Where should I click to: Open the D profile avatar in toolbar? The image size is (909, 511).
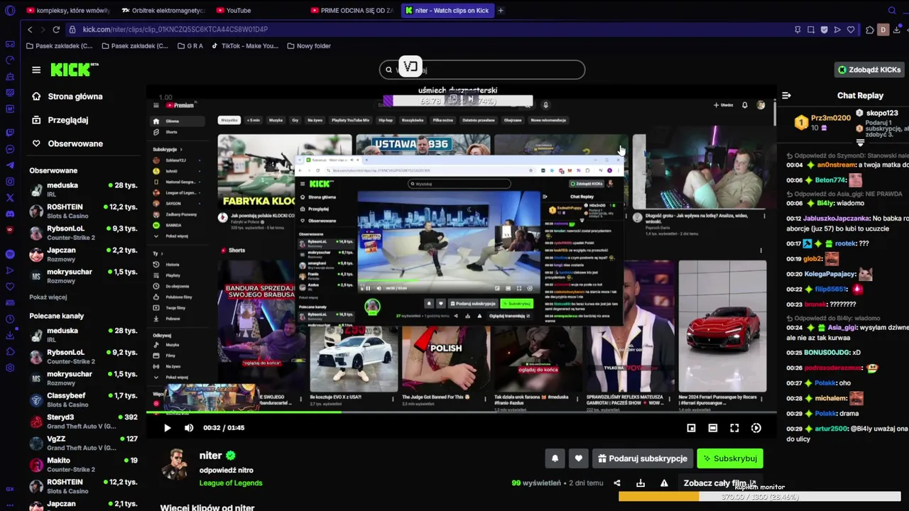(883, 30)
